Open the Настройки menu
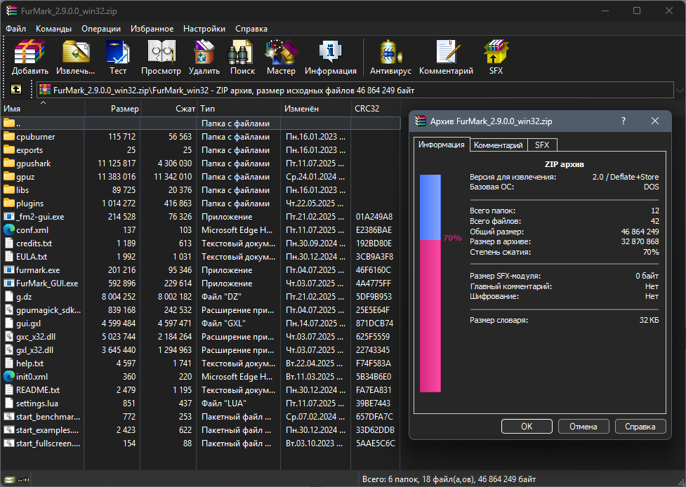Viewport: 686px width, 487px height. (204, 28)
